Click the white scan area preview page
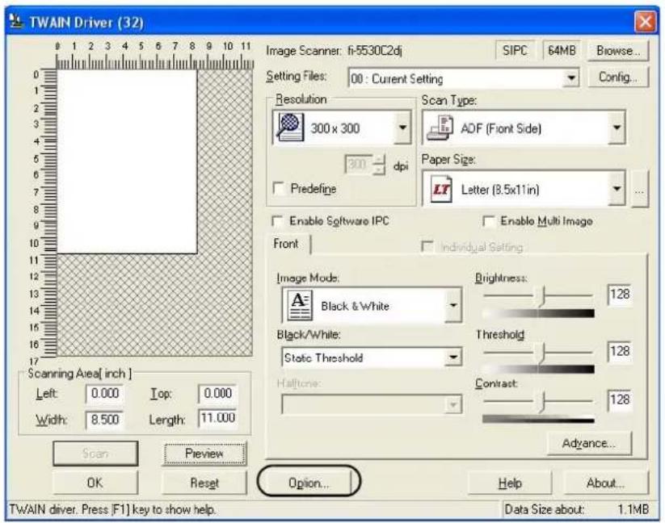The height and width of the screenshot is (523, 665). tap(127, 161)
